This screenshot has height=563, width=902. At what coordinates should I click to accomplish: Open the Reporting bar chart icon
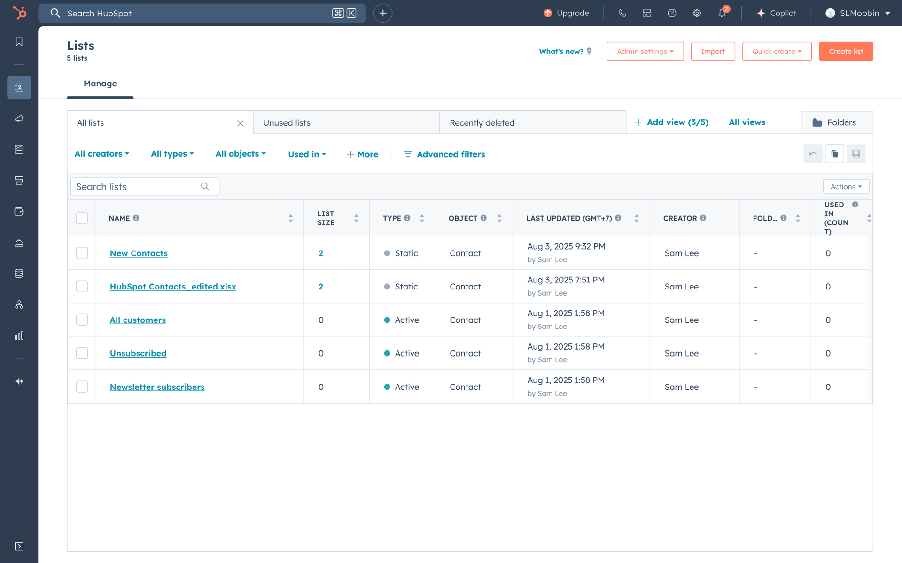point(19,335)
